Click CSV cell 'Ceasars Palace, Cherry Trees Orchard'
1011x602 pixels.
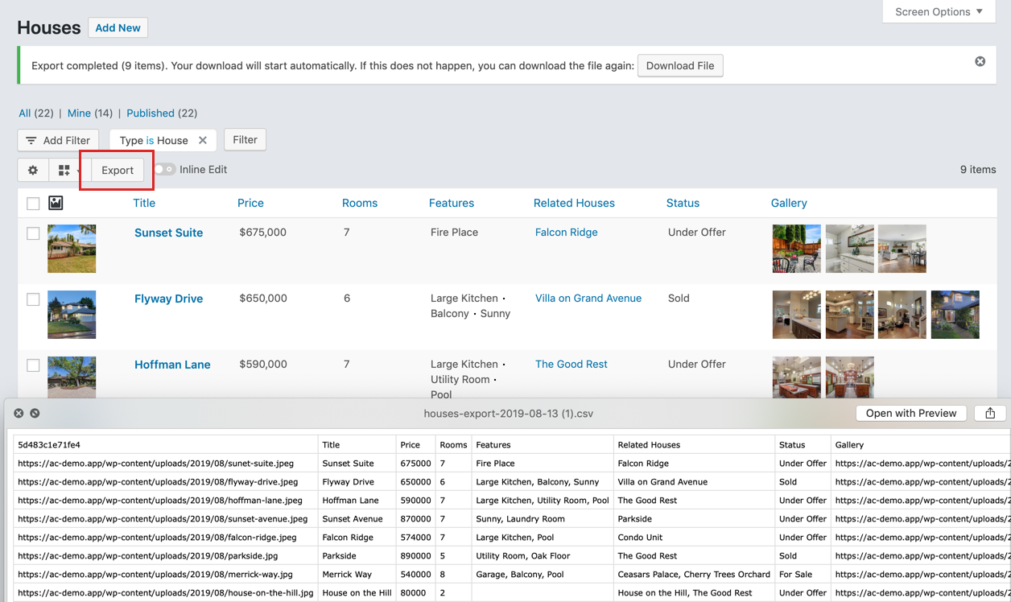pyautogui.click(x=694, y=575)
